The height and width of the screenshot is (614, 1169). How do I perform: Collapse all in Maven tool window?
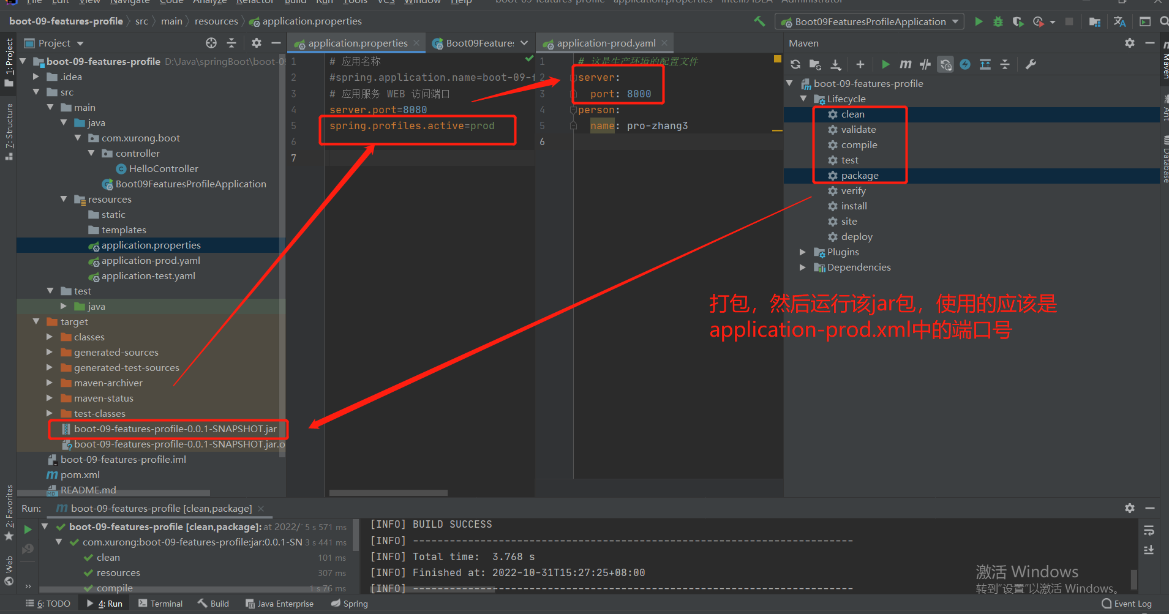pyautogui.click(x=1005, y=64)
